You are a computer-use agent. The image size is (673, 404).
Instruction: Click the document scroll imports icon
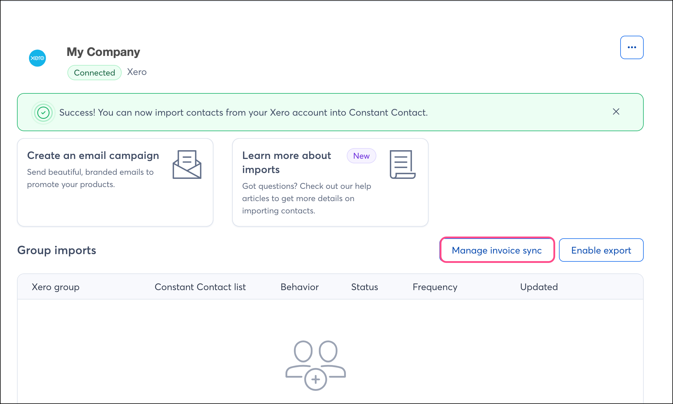(402, 164)
